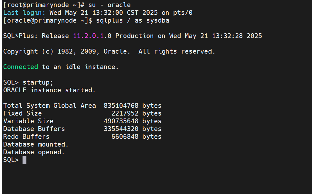Click the value 6606848
This screenshot has height=194, width=312.
[125, 137]
